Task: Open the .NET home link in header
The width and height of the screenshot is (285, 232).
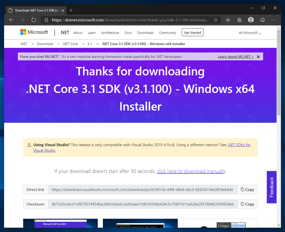Action: (65, 32)
